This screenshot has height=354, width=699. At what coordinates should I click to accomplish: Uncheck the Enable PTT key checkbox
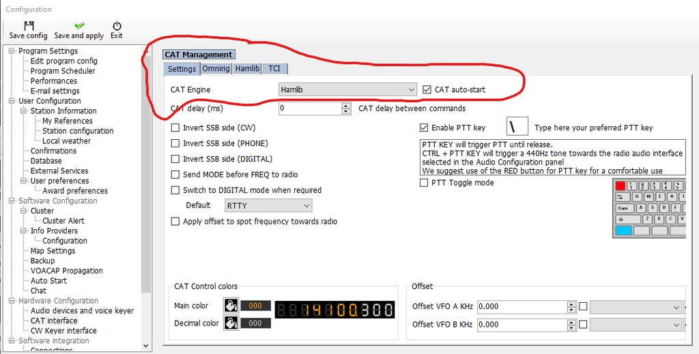tap(423, 128)
